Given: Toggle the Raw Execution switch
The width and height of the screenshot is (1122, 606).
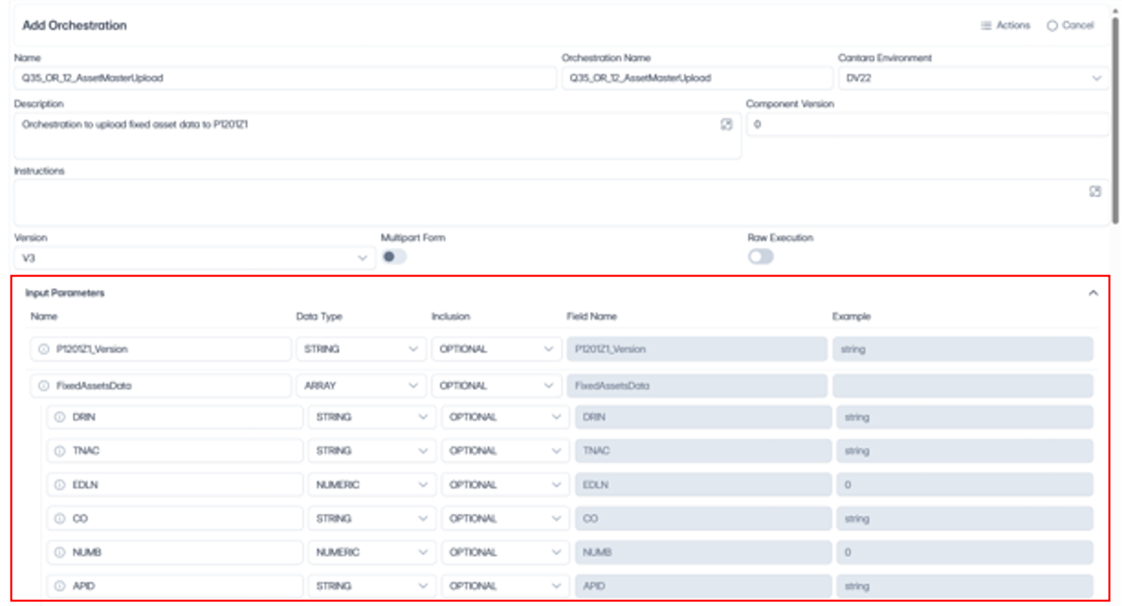Looking at the screenshot, I should click(x=760, y=257).
